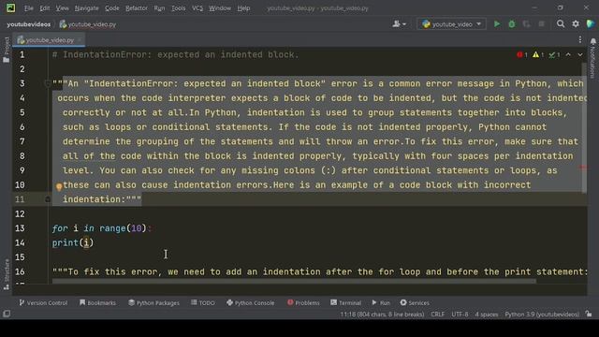Open the Tools menu
The image size is (599, 337).
click(178, 8)
